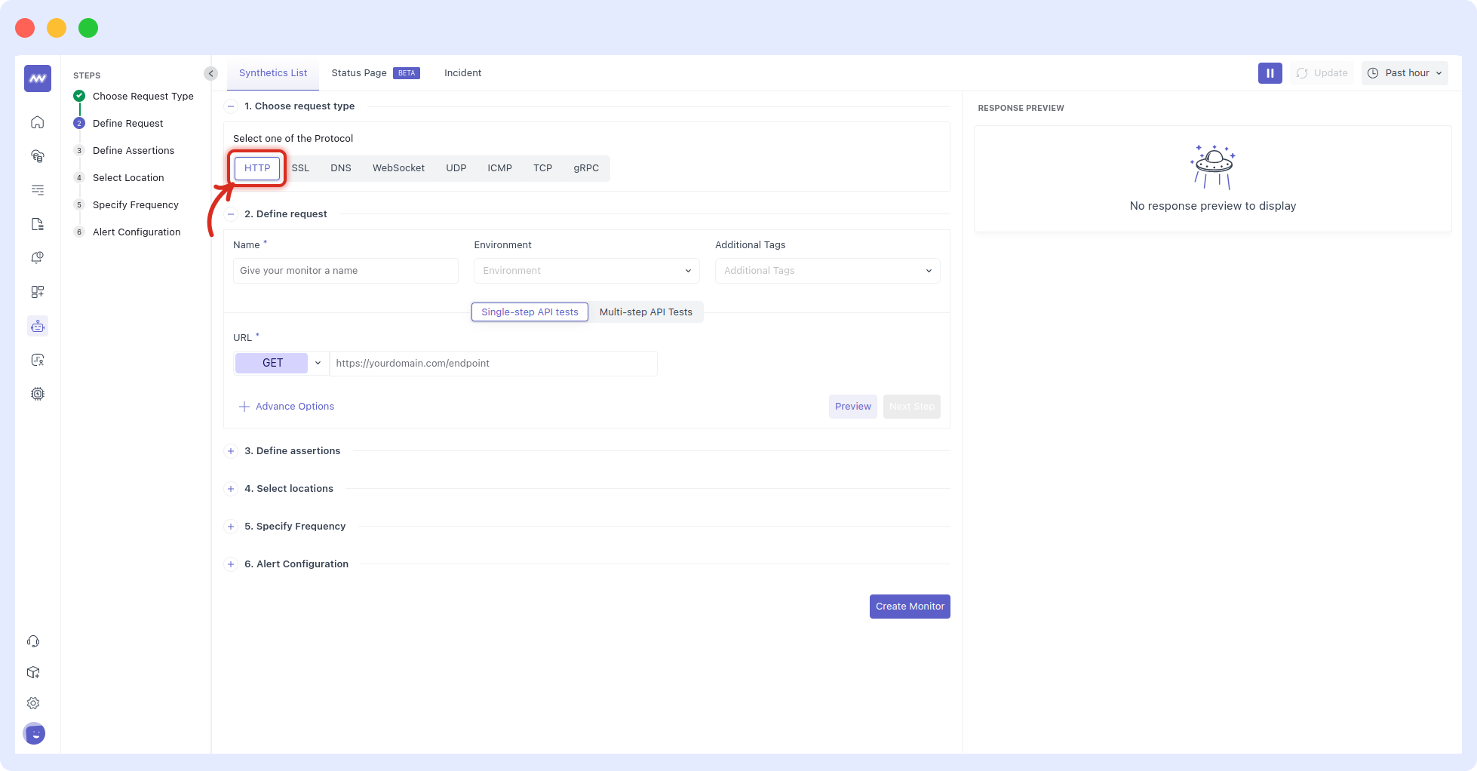Open the GET request method dropdown
The height and width of the screenshot is (771, 1477).
(317, 363)
